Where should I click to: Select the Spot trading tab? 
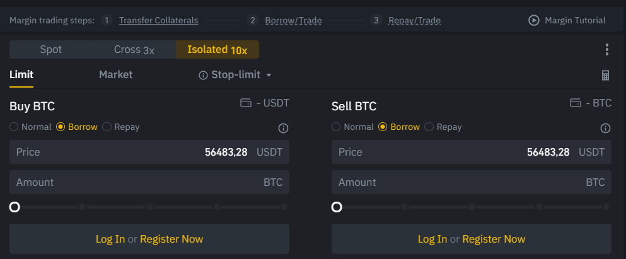tap(50, 50)
